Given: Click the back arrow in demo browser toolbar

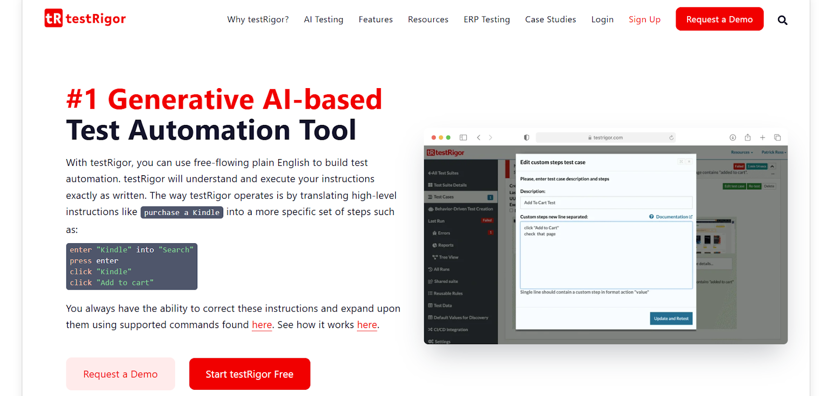Looking at the screenshot, I should click(x=479, y=137).
